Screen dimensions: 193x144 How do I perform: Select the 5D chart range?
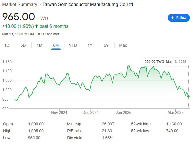(x=23, y=45)
